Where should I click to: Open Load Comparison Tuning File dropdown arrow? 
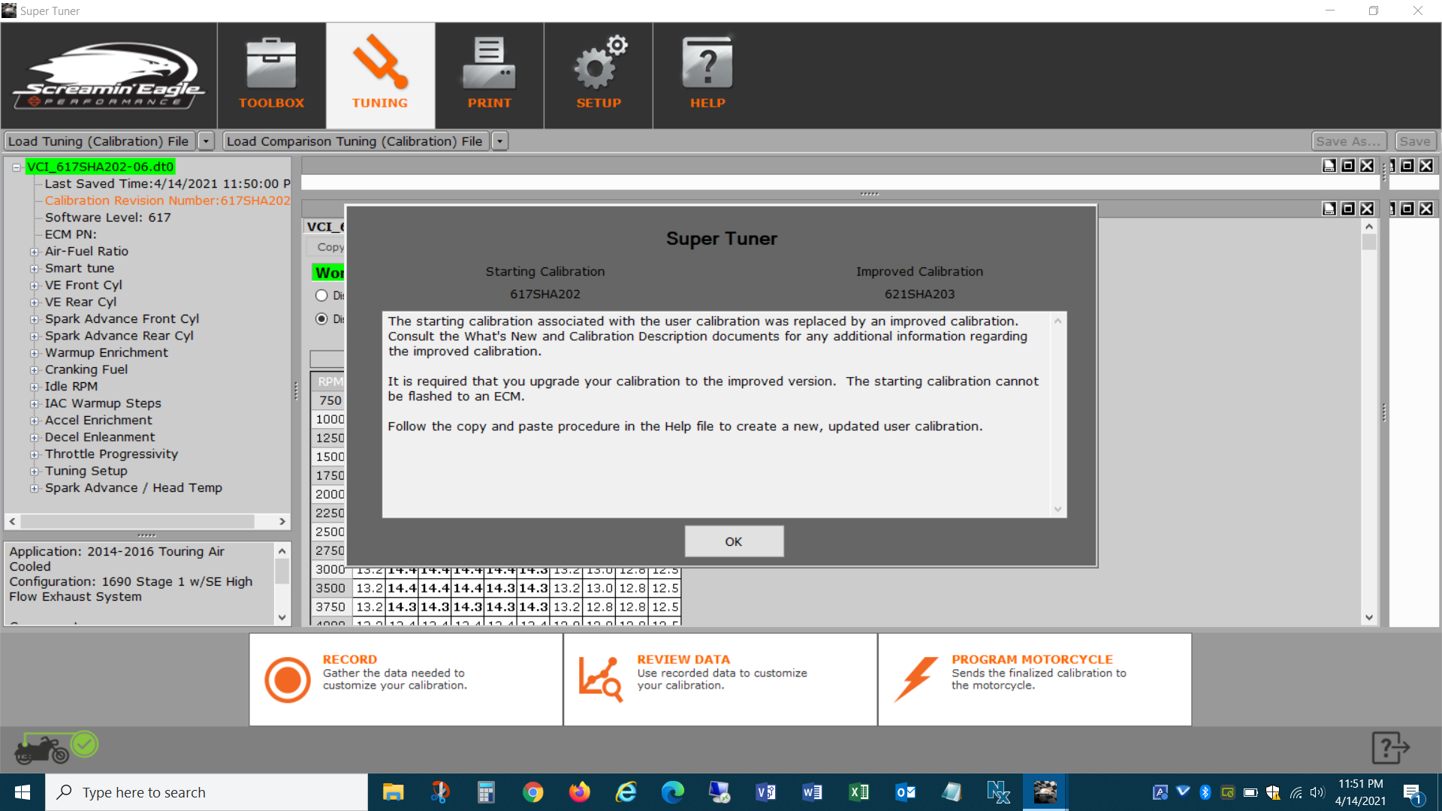499,141
